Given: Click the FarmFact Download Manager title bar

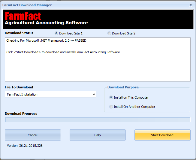Looking at the screenshot, I should (x=90, y=5).
